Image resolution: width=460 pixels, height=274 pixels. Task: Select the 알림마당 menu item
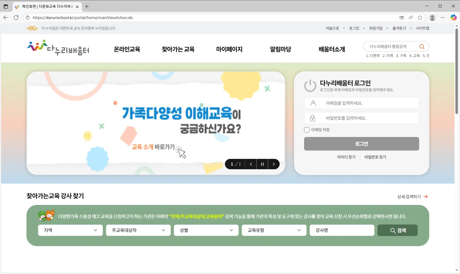280,49
